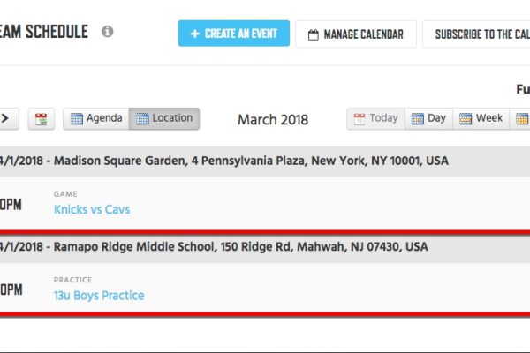Screen dimensions: 530x353
Task: Open the date picker calendar icon
Action: (x=42, y=119)
